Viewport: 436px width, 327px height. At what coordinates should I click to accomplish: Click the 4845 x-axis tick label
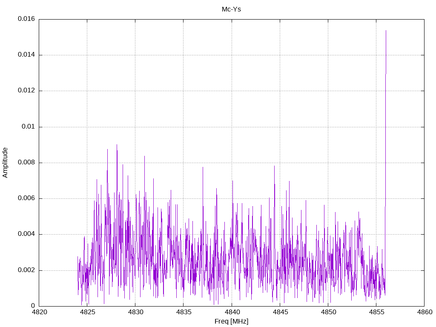(x=280, y=312)
